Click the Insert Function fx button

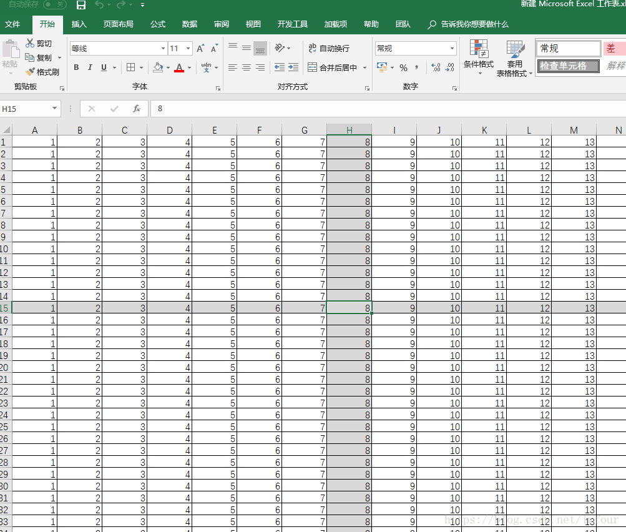point(137,109)
